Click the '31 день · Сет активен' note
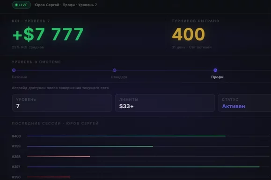 (191, 47)
